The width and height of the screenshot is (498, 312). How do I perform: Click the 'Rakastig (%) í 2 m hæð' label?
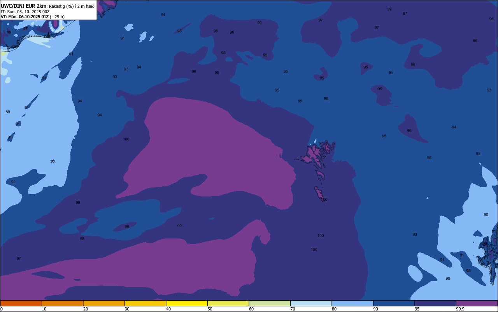(72, 6)
